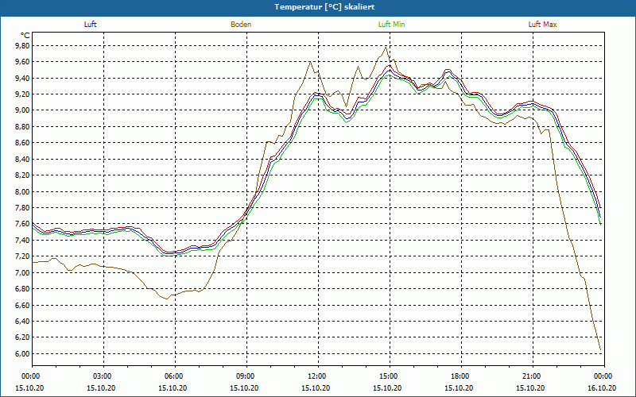The image size is (636, 397).
Task: Click the y-axis value 6,80
Action: coord(22,289)
